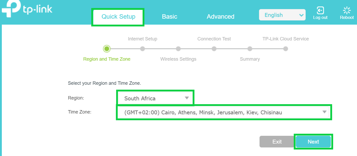The image size is (357, 156).
Task: Click the Internet Setup step dot
Action: tap(142, 49)
